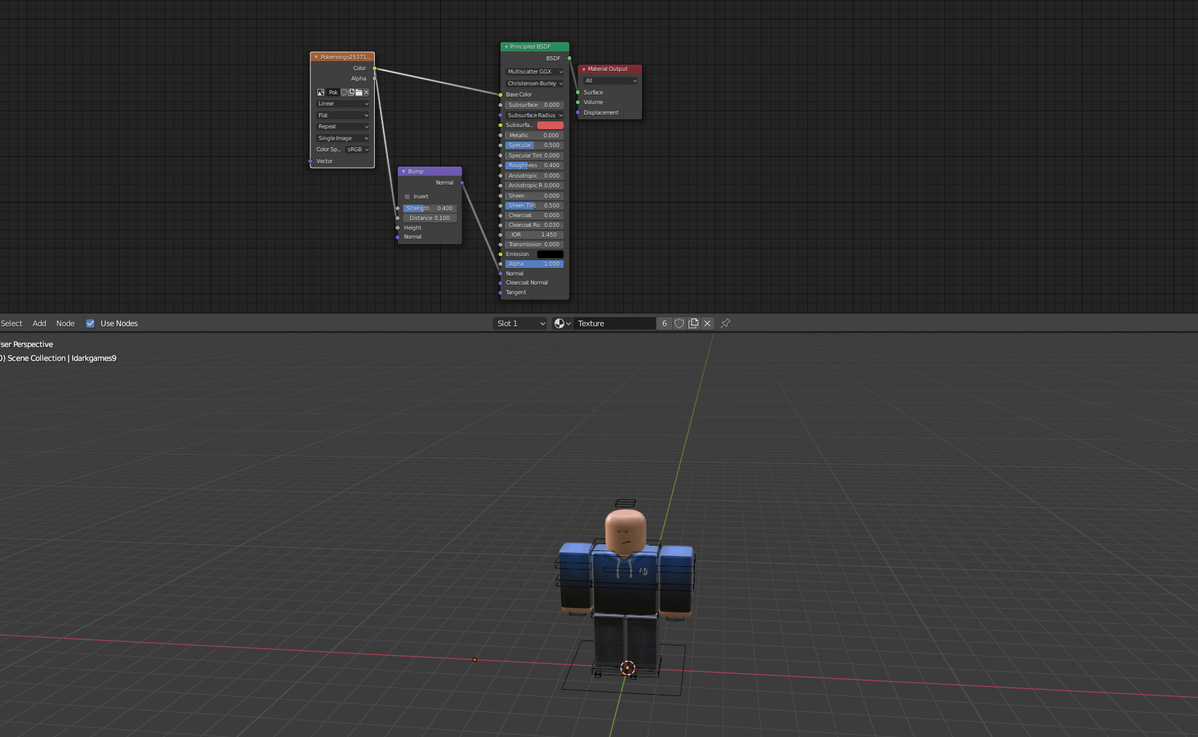Click the new material copy icon in header
The image size is (1198, 737).
click(x=693, y=323)
